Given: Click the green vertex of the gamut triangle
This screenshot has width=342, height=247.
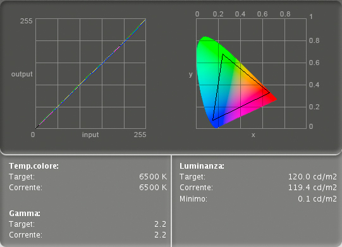Looking at the screenshot, I should click(223, 54).
